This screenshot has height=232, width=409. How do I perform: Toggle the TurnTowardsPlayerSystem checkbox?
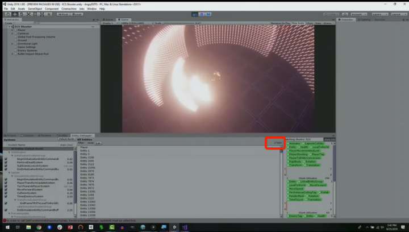coord(6,186)
